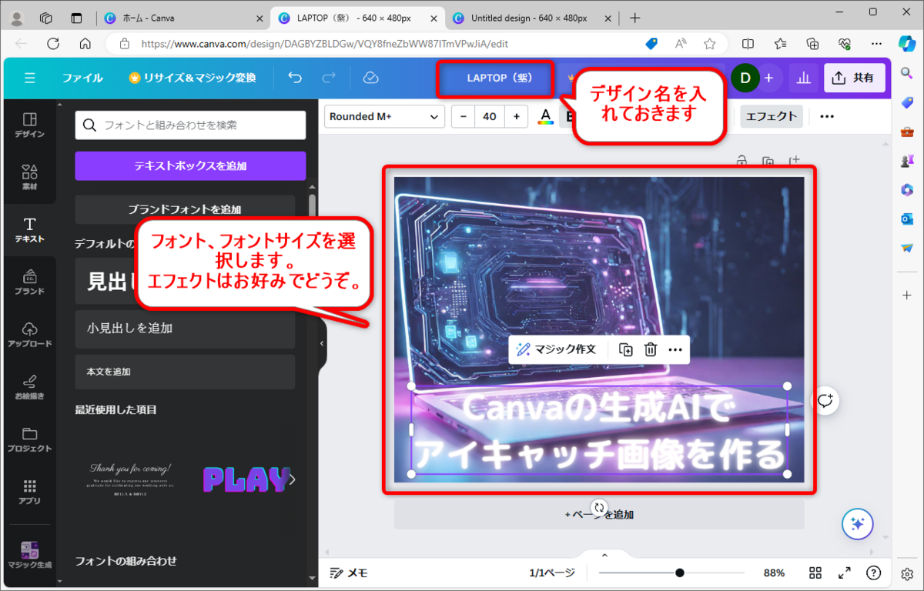This screenshot has width=924, height=591.
Task: Duplicate the selected text element
Action: tap(626, 349)
